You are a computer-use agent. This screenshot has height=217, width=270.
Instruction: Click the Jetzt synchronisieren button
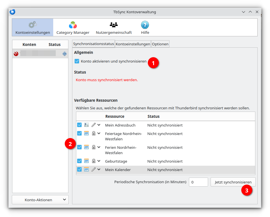coord(233,182)
